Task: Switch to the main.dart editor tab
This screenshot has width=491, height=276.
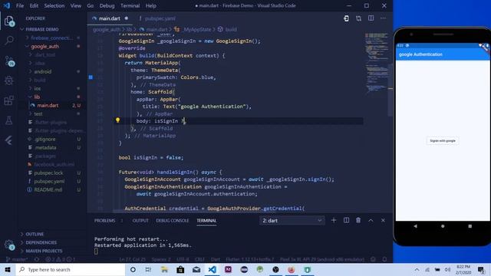Action: pyautogui.click(x=110, y=18)
